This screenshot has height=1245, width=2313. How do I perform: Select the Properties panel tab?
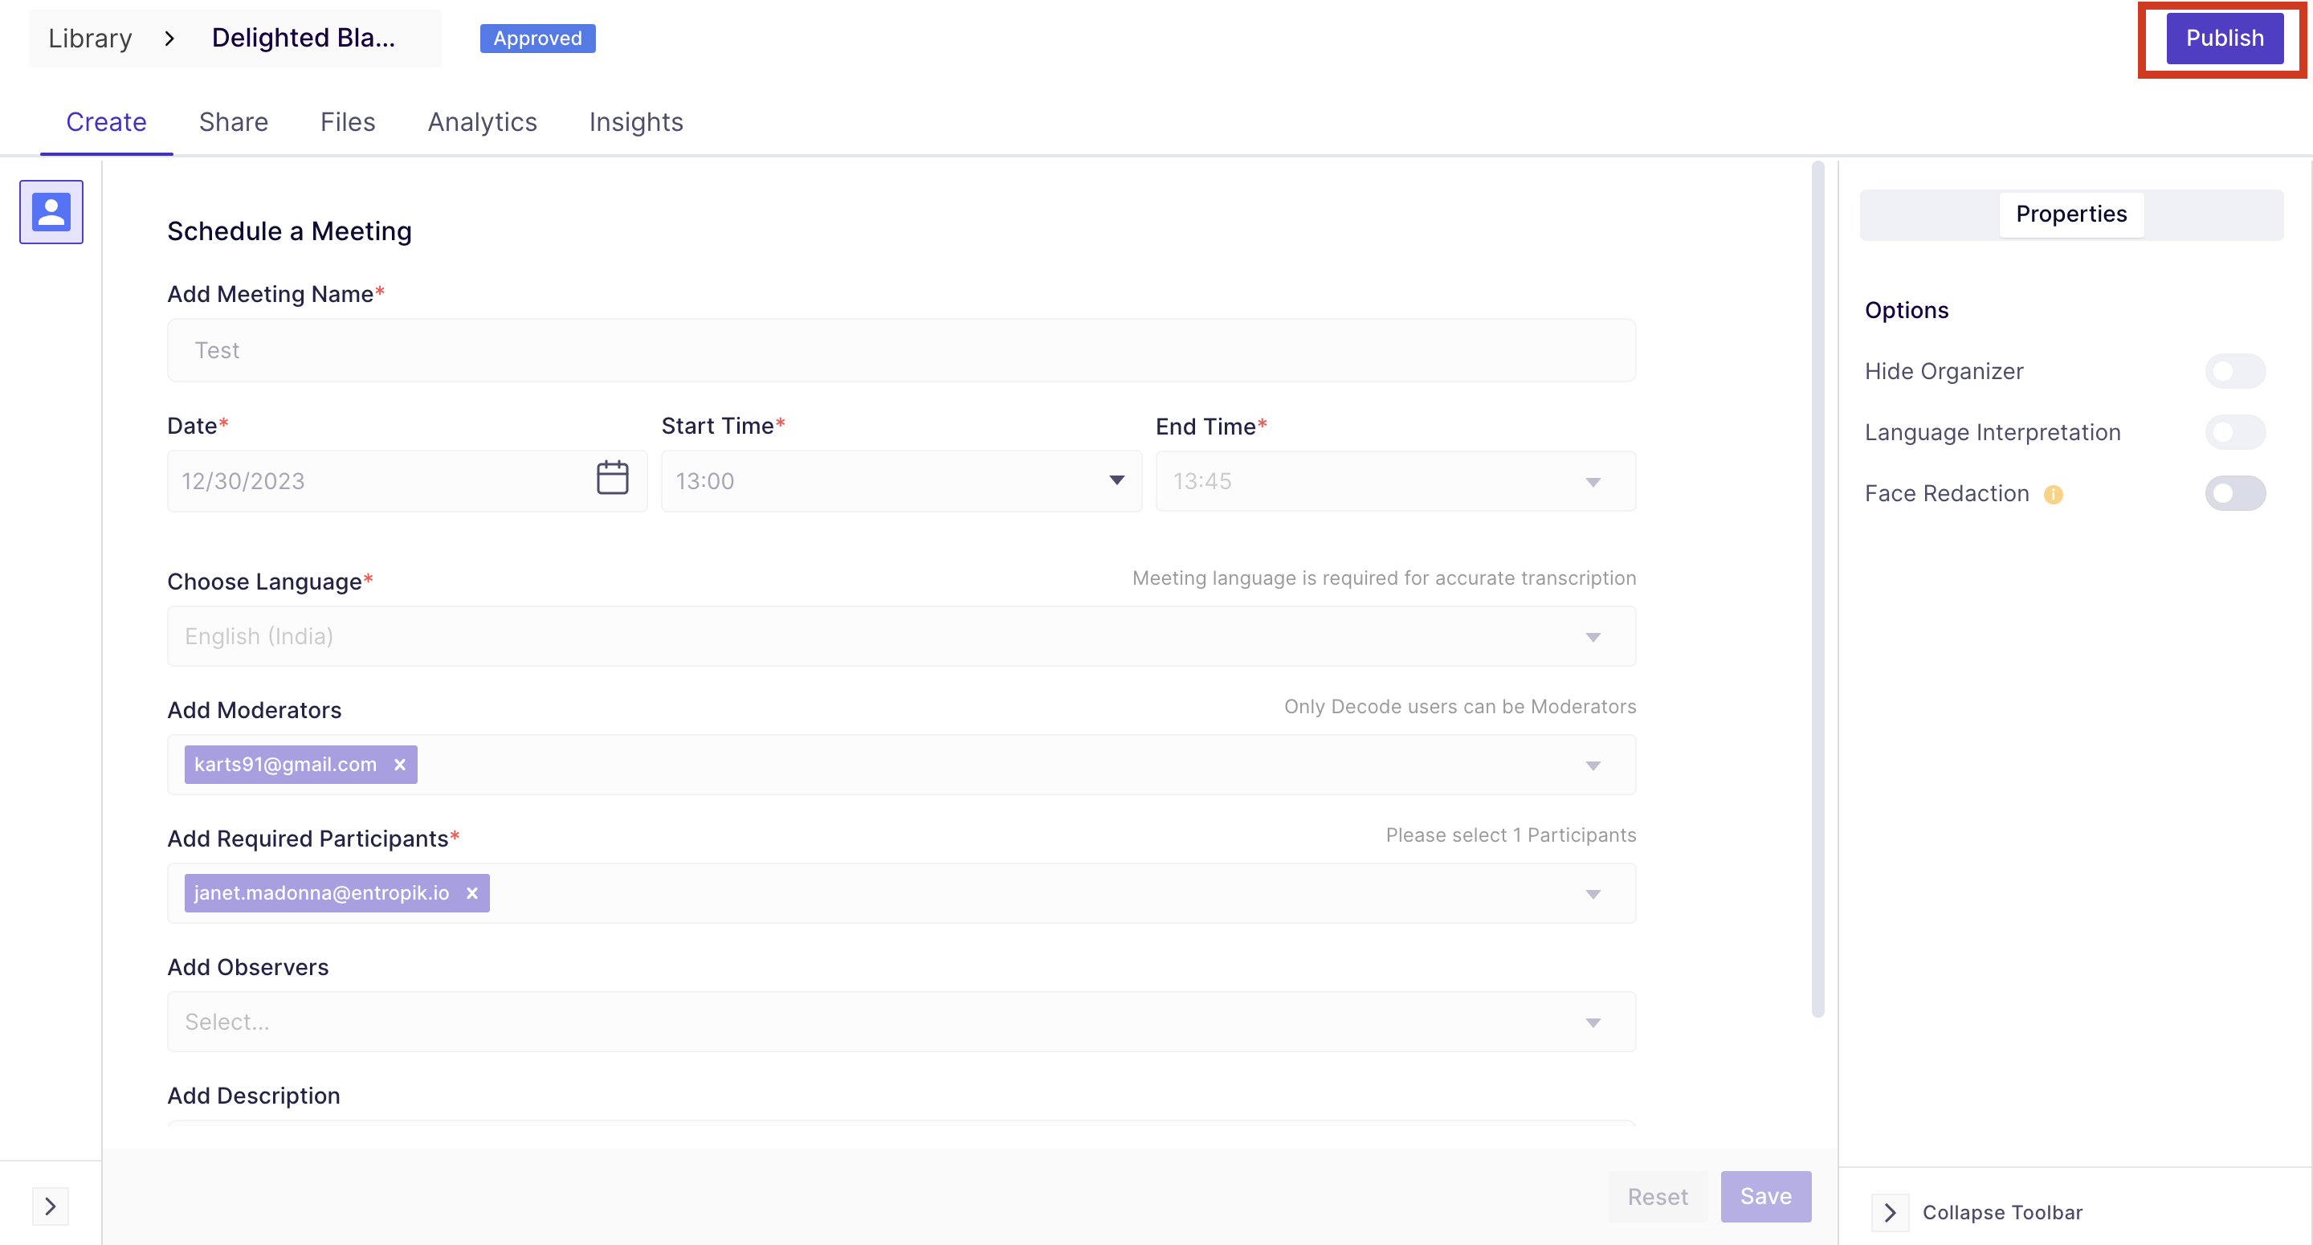(x=2070, y=214)
